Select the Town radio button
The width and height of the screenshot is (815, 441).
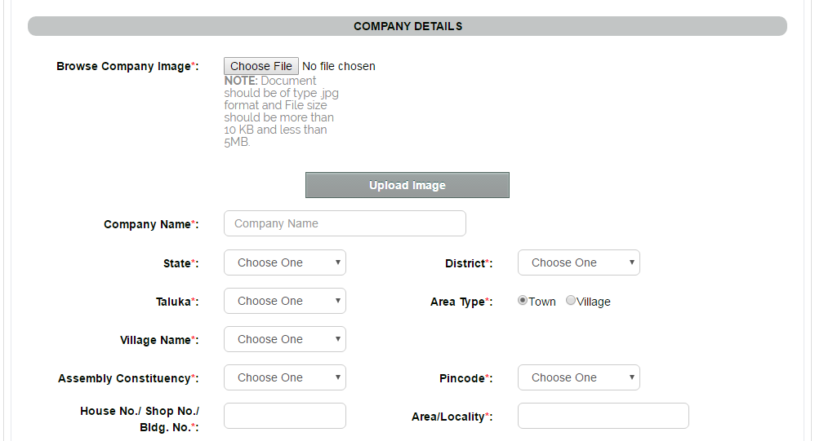[523, 301]
